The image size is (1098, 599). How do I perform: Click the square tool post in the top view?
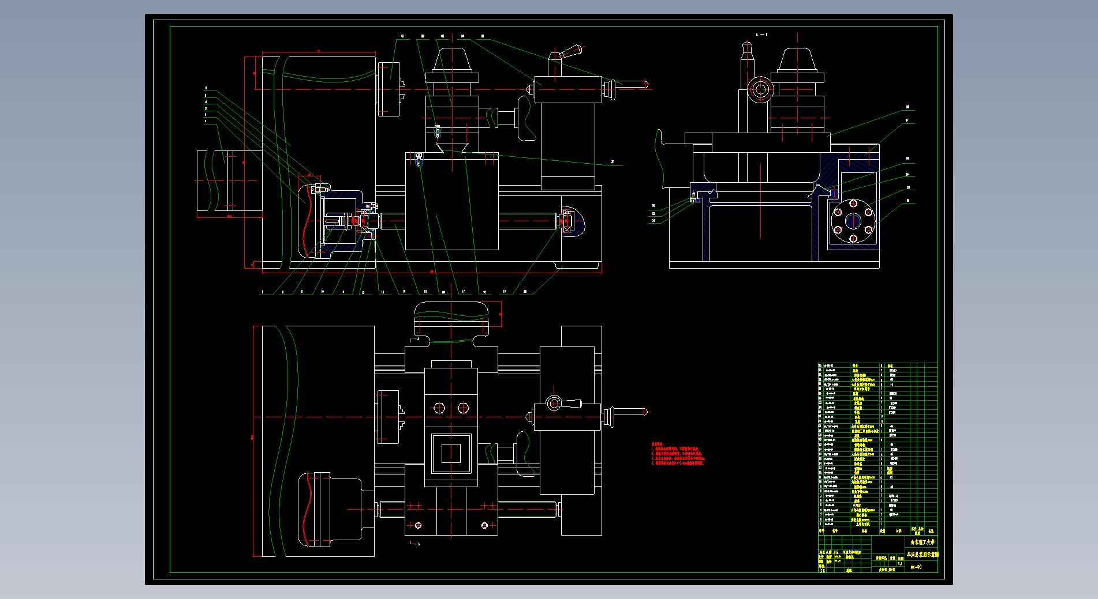(451, 454)
